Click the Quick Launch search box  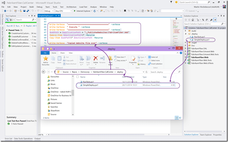point(195,2)
